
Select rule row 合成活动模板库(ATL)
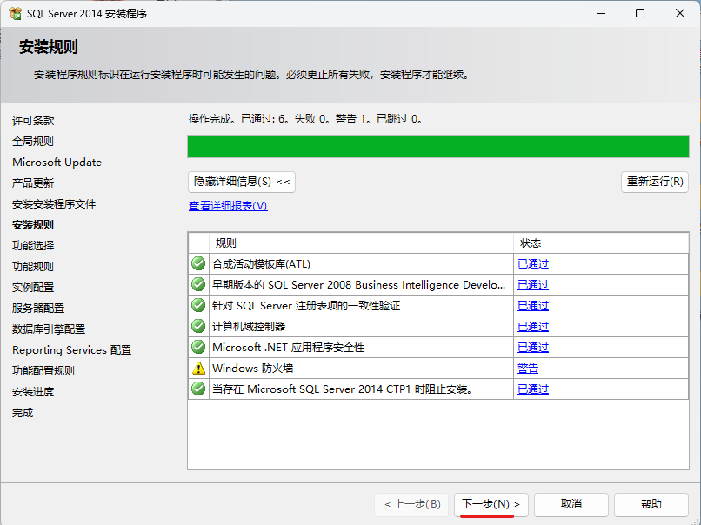coord(438,263)
